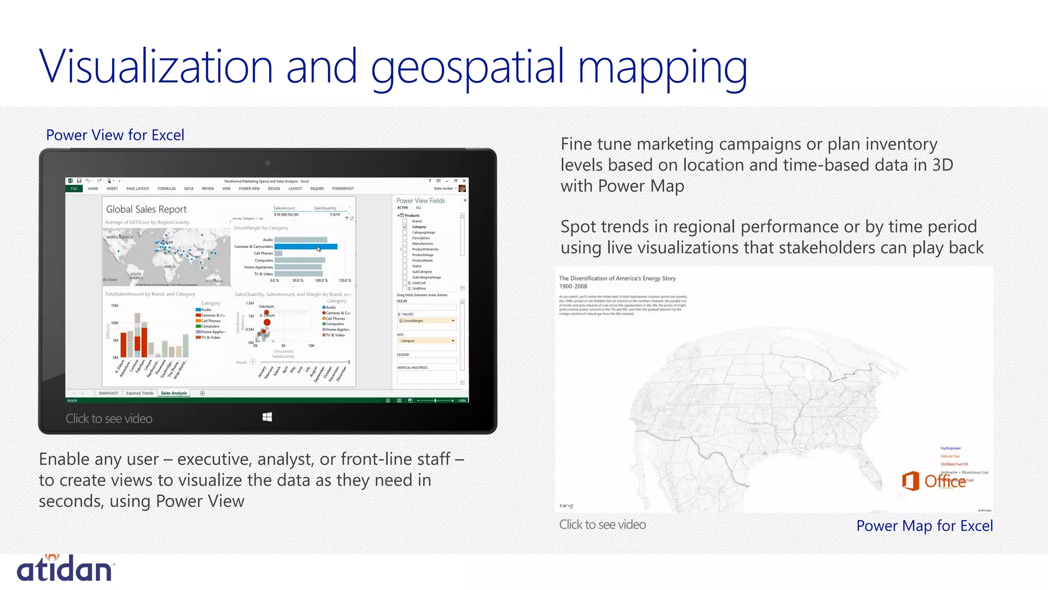Add a new sheet with plus icon
Image resolution: width=1048 pixels, height=590 pixels.
coord(202,393)
